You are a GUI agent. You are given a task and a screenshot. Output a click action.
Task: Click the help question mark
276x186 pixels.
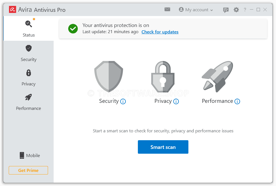pos(245,10)
